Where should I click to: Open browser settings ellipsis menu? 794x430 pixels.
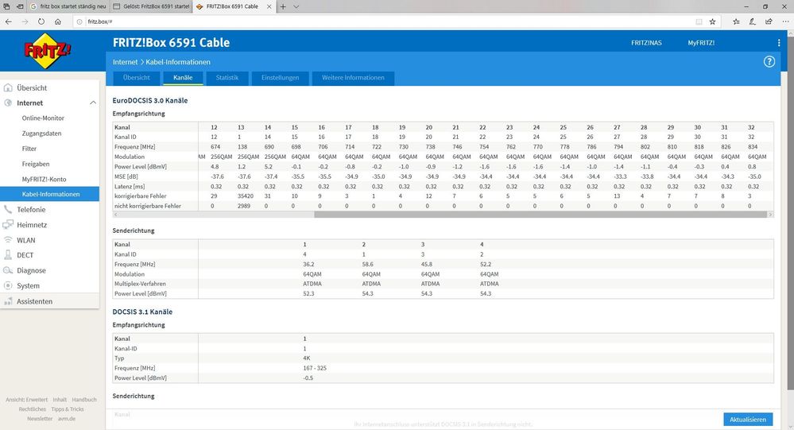785,21
